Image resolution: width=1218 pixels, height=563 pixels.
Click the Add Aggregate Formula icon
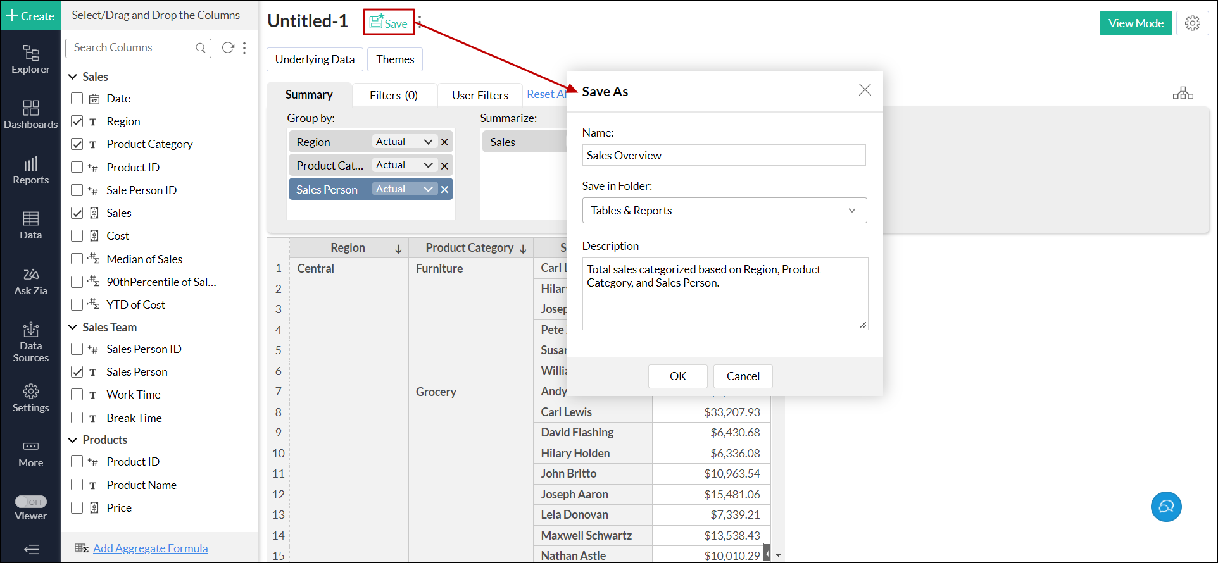(x=81, y=548)
